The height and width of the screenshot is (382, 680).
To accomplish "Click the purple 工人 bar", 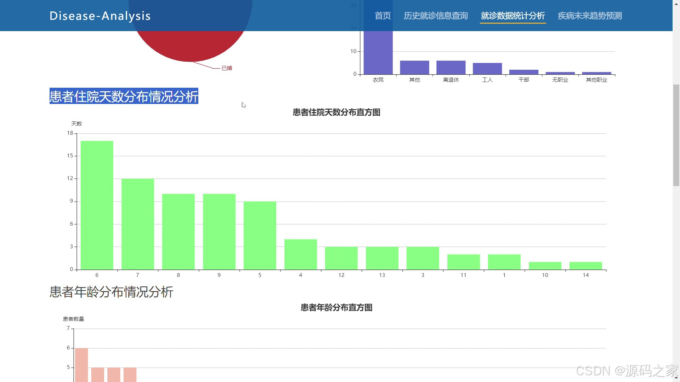I will (x=487, y=69).
